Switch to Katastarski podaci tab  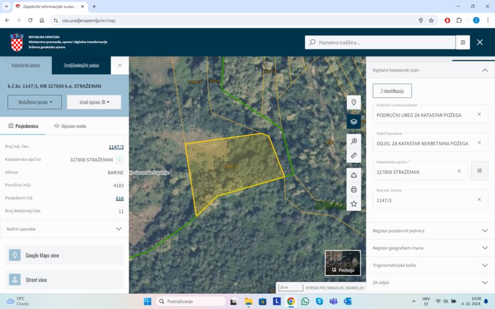click(26, 65)
